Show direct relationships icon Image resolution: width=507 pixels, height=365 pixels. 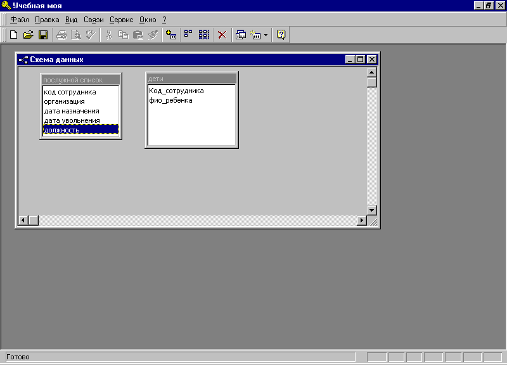pyautogui.click(x=188, y=35)
